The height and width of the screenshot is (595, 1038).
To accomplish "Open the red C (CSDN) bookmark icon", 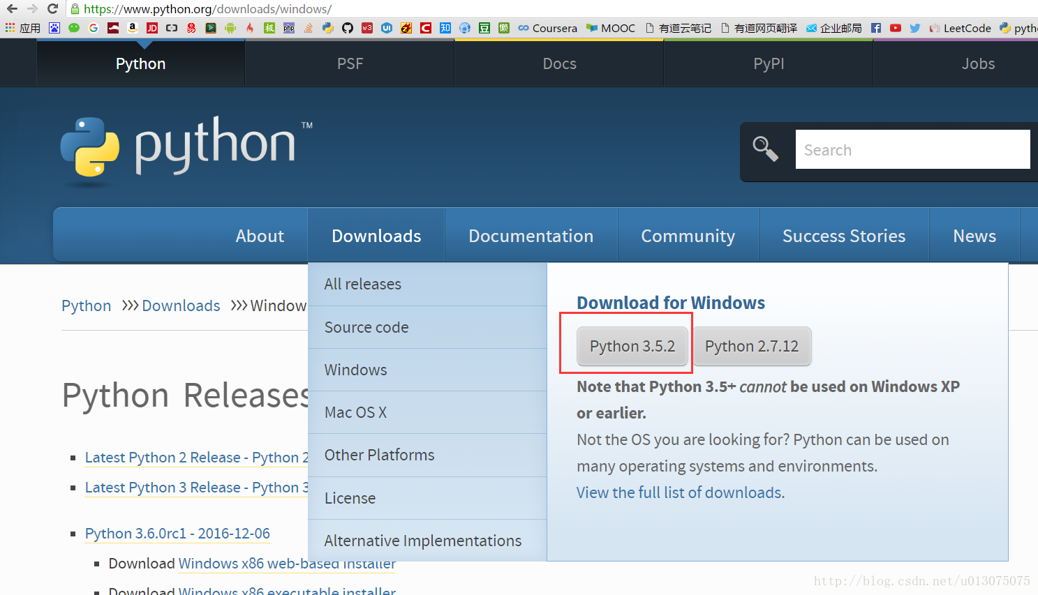I will (x=425, y=28).
